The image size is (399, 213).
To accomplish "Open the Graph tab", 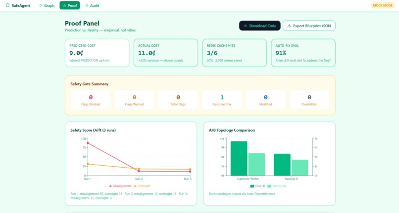I will (x=47, y=5).
